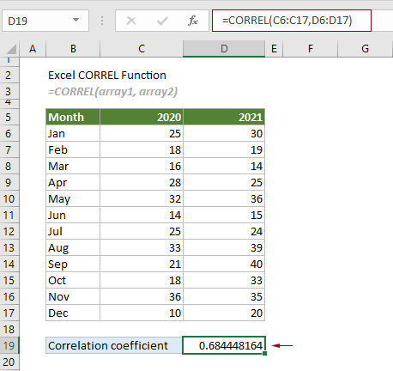Click the Select All corner triangle
The image size is (393, 371).
(x=11, y=49)
